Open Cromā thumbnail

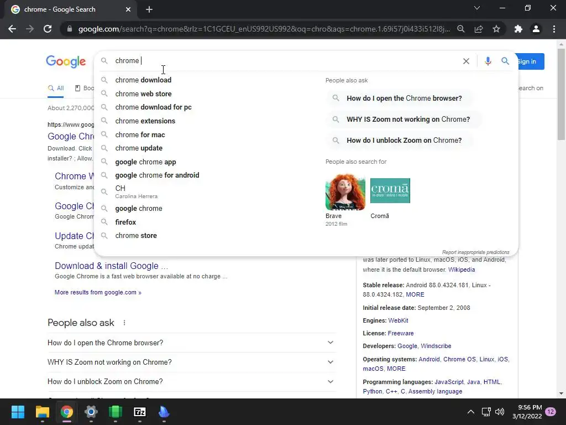pyautogui.click(x=390, y=191)
